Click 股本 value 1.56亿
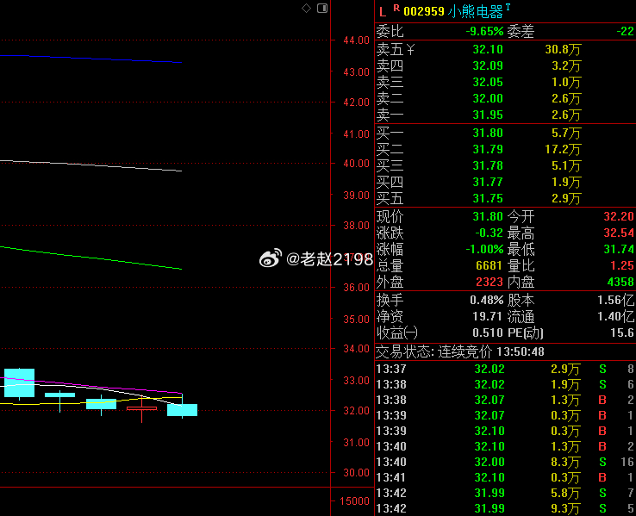 (x=615, y=301)
